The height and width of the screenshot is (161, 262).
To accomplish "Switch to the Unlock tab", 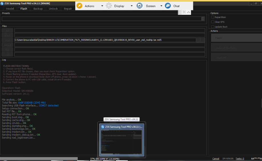I will (x=53, y=9).
